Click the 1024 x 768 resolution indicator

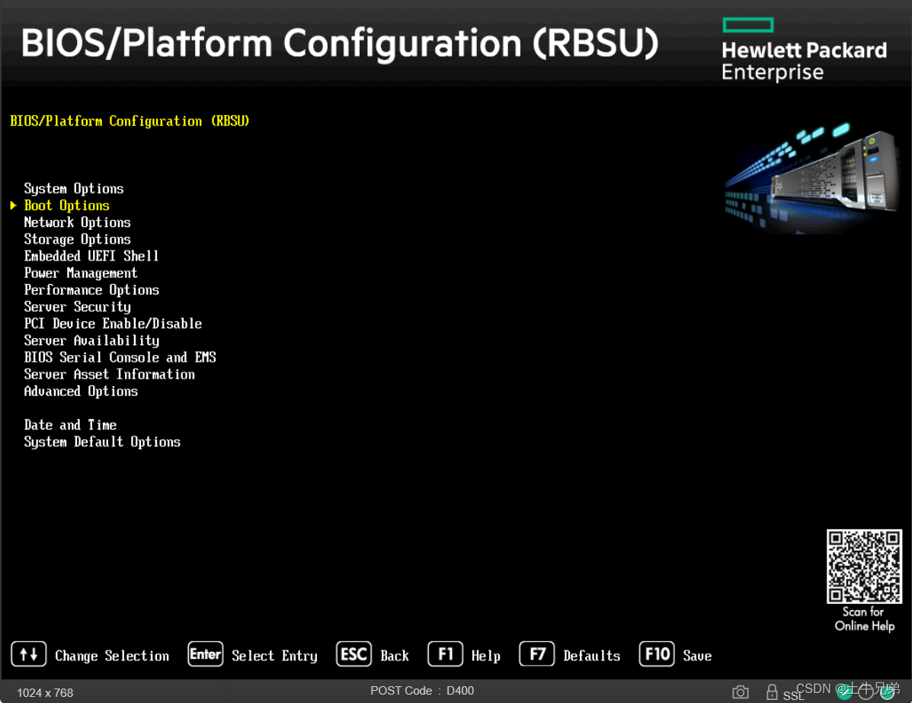[x=45, y=692]
